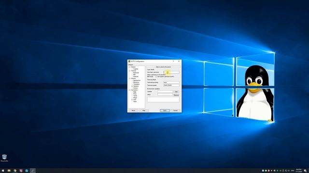Click the Add button
Screen dimensions: 309x173
point(176,92)
